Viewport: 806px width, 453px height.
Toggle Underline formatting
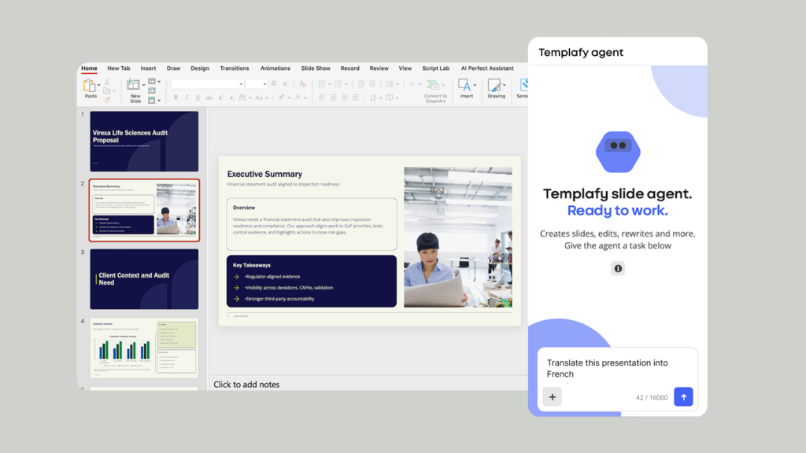coord(198,97)
